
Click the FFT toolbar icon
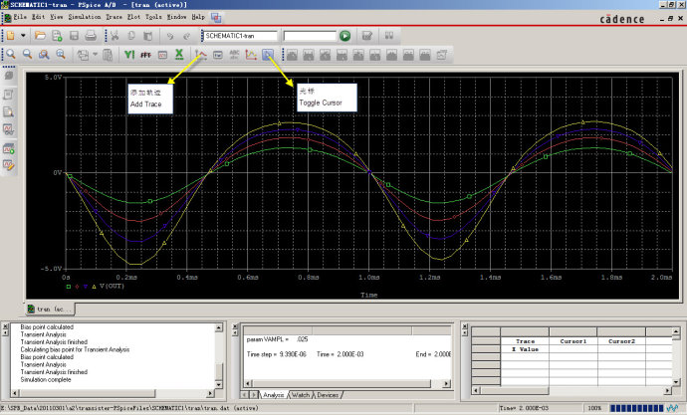point(145,54)
